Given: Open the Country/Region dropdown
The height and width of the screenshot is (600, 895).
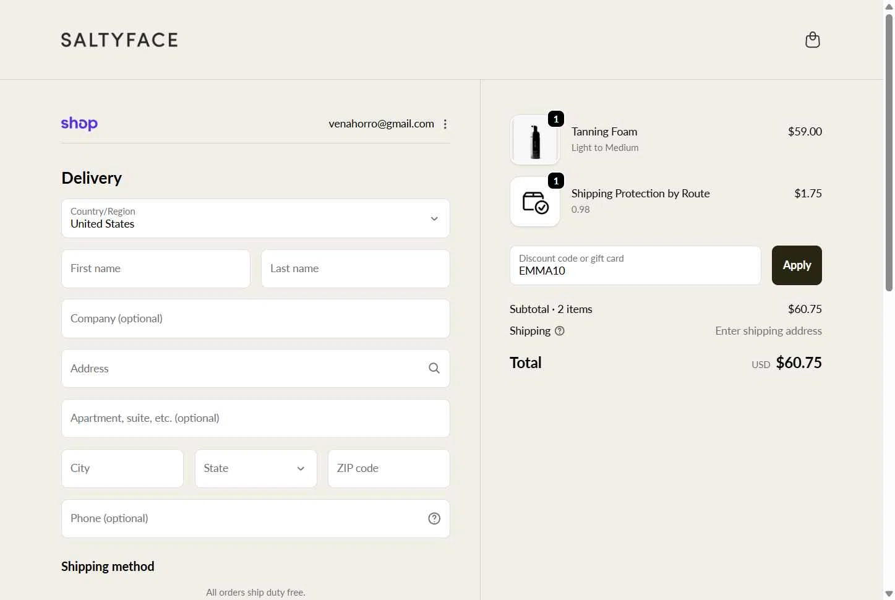Looking at the screenshot, I should click(255, 218).
